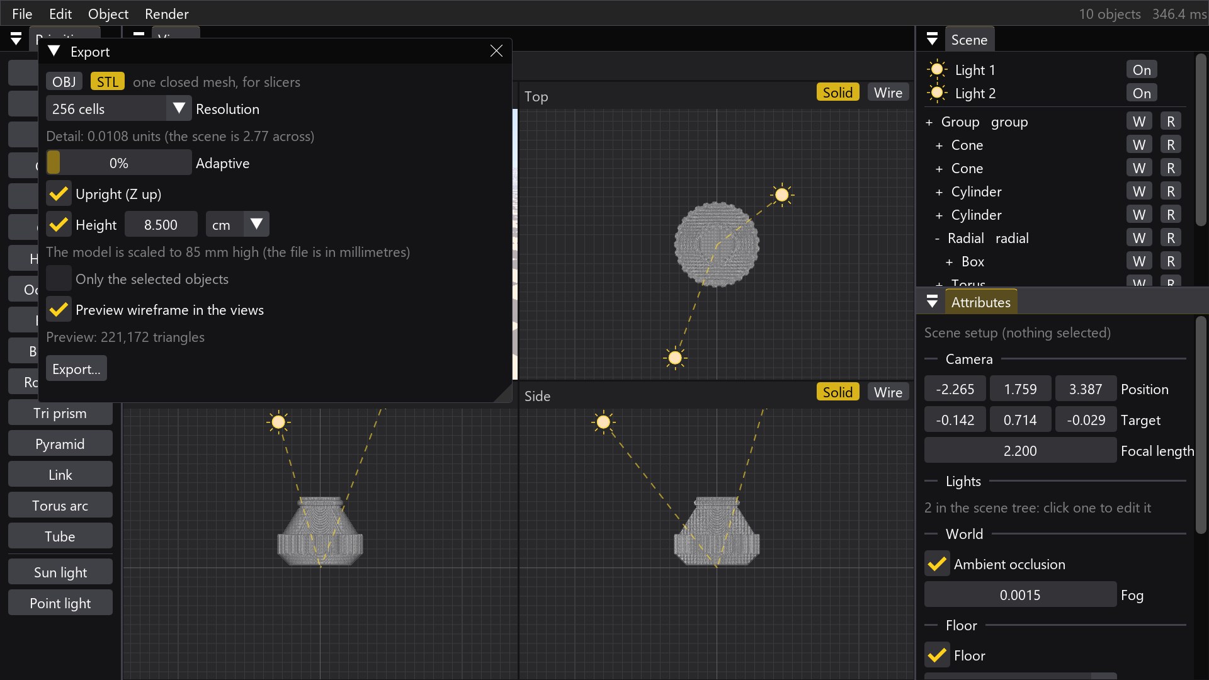Toggle the Height checkbox

pos(59,225)
